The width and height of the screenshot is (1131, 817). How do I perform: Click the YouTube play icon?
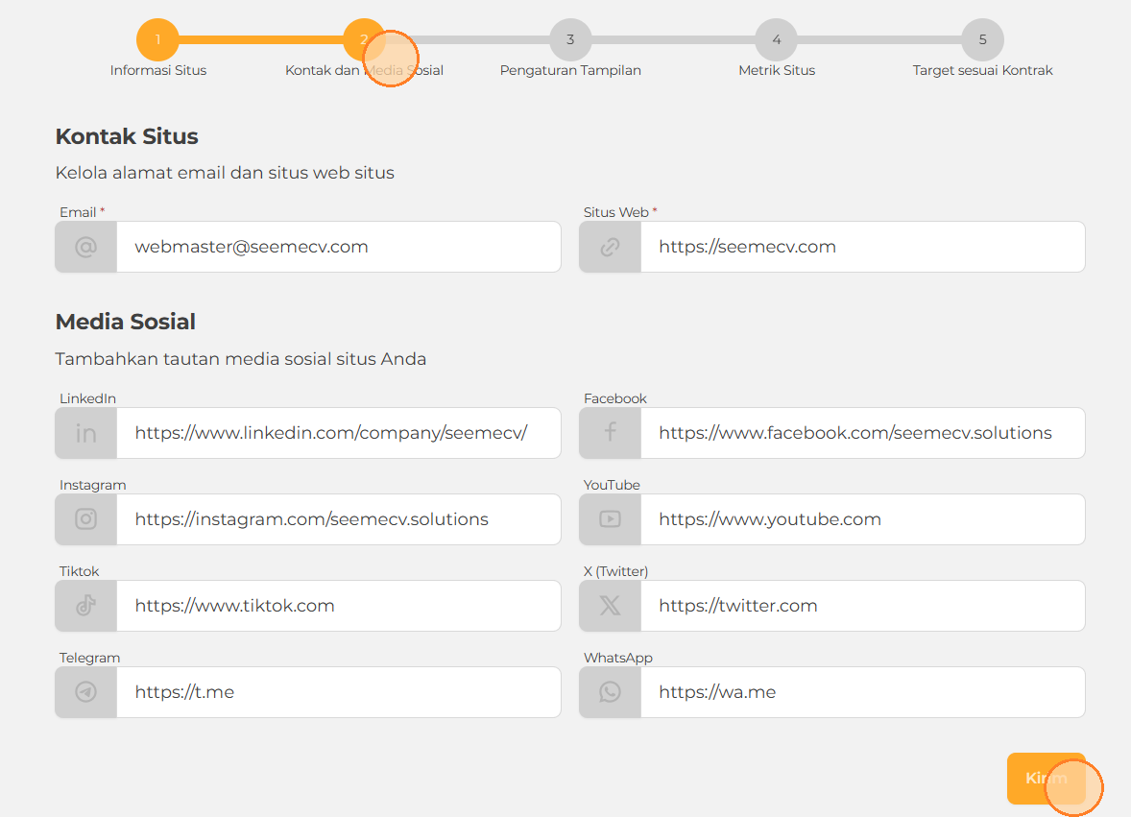click(x=610, y=519)
